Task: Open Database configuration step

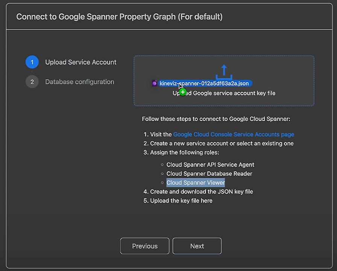Action: 79,82
